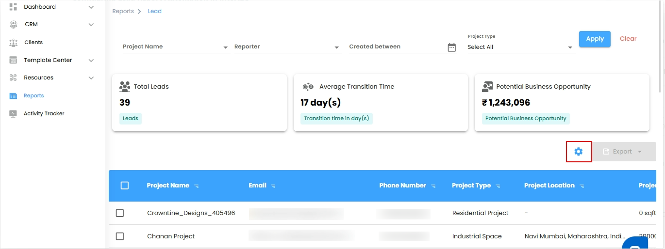Viewport: 665px width, 249px height.
Task: Click the Clients sidebar icon
Action: [x=13, y=43]
